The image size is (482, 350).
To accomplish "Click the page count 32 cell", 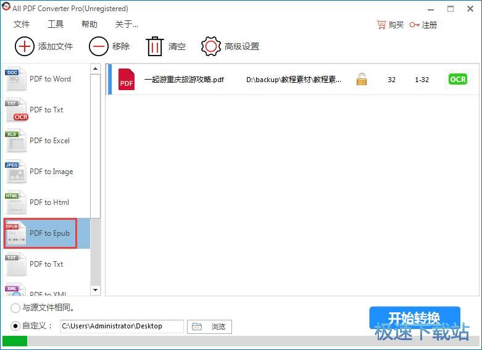I will pyautogui.click(x=391, y=80).
